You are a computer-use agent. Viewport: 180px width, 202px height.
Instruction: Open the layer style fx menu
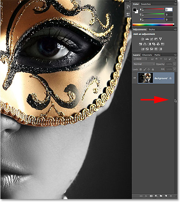tap(146, 196)
